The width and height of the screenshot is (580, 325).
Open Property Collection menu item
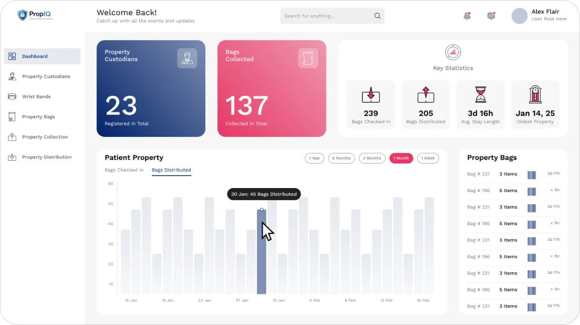coord(45,137)
